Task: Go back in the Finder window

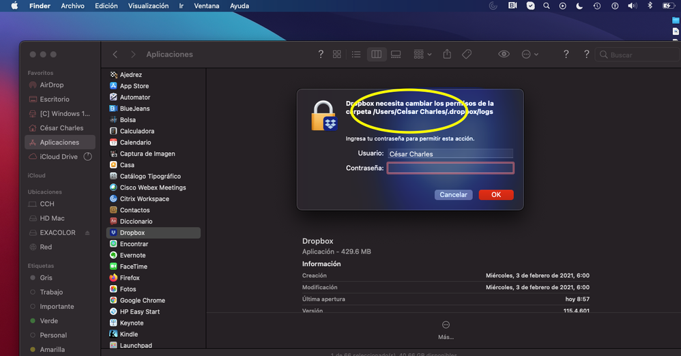Action: pos(115,55)
